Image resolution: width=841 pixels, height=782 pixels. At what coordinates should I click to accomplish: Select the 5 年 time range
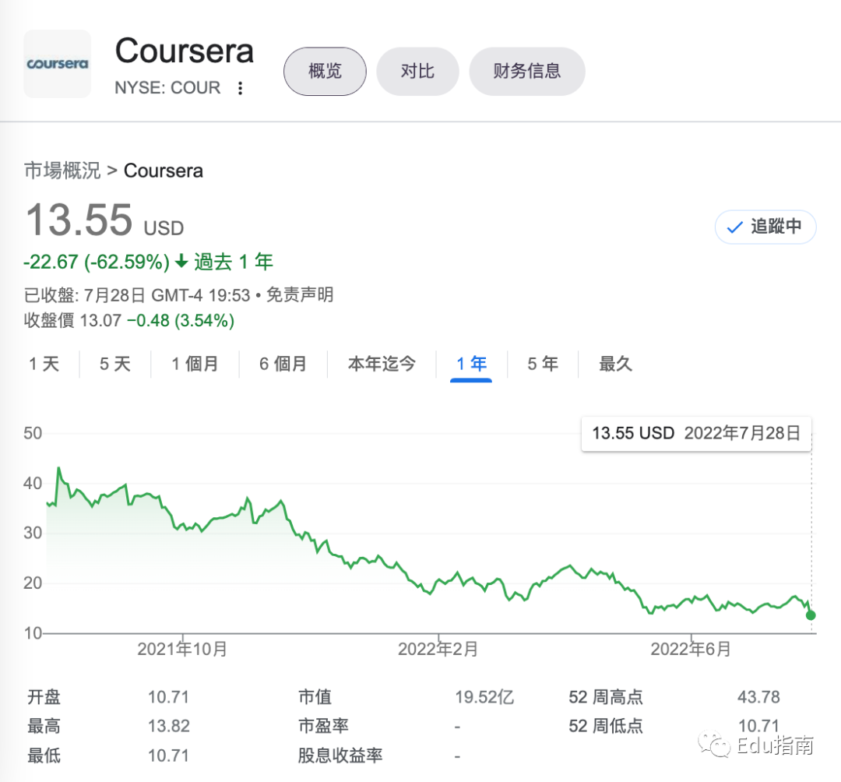(x=543, y=365)
